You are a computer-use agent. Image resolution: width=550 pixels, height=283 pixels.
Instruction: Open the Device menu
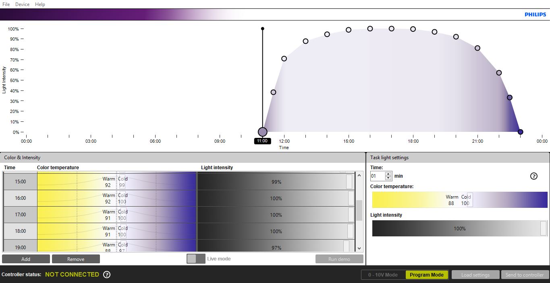[x=22, y=4]
